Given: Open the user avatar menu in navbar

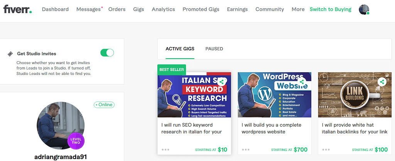Looking at the screenshot, I should [x=364, y=10].
